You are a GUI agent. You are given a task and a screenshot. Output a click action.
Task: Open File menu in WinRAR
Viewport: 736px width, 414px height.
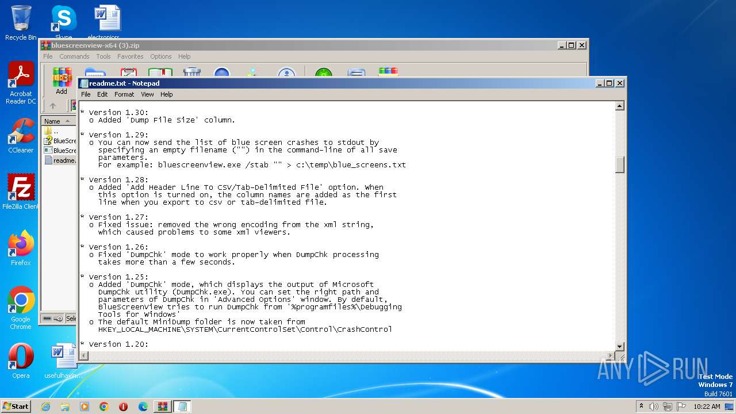pyautogui.click(x=48, y=56)
